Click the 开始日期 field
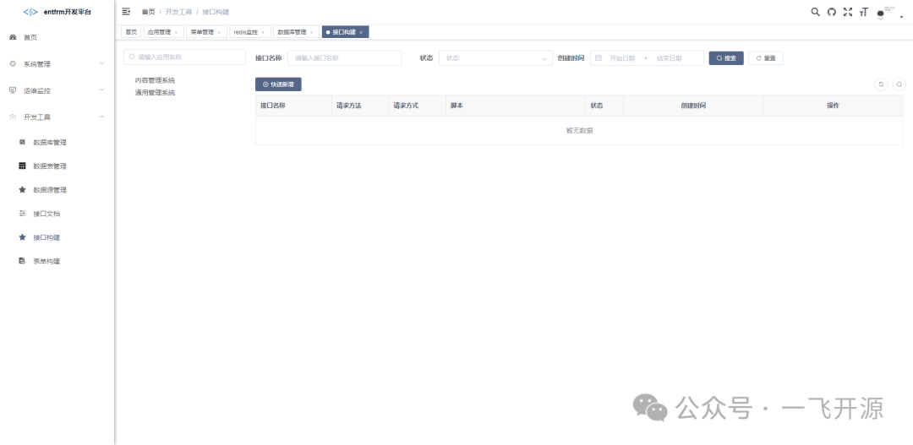 click(x=622, y=58)
